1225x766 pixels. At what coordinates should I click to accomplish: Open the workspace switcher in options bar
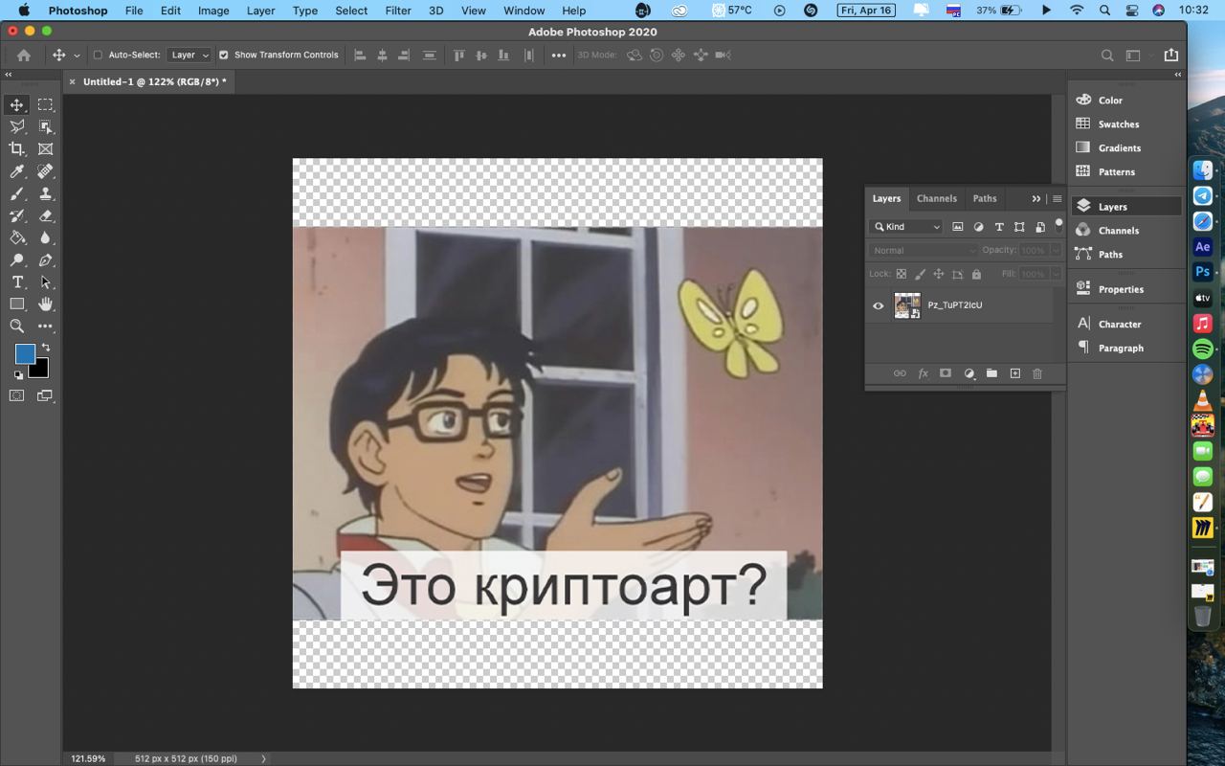coord(1134,56)
